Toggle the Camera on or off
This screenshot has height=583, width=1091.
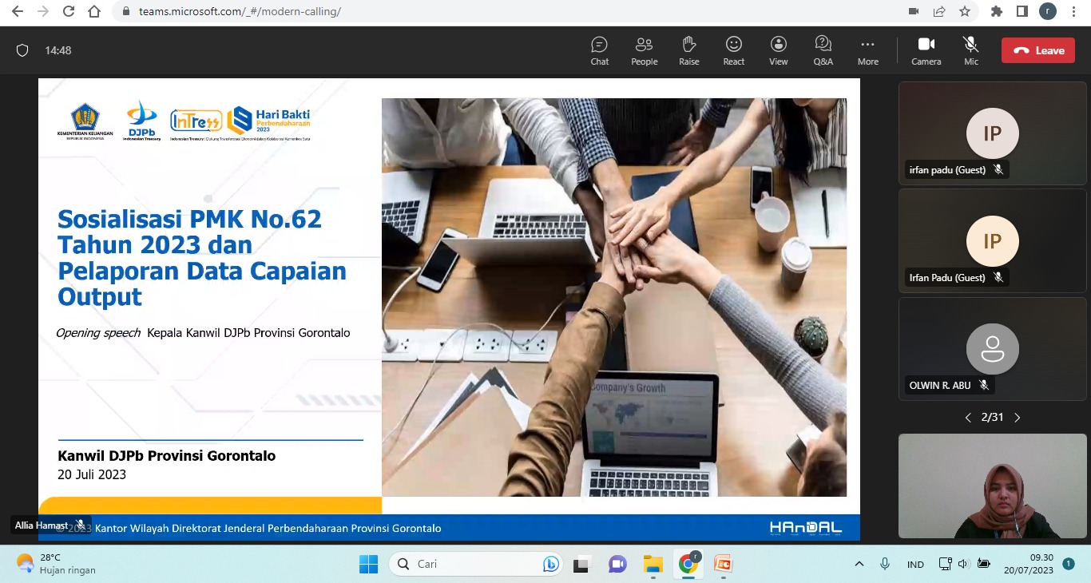click(926, 50)
